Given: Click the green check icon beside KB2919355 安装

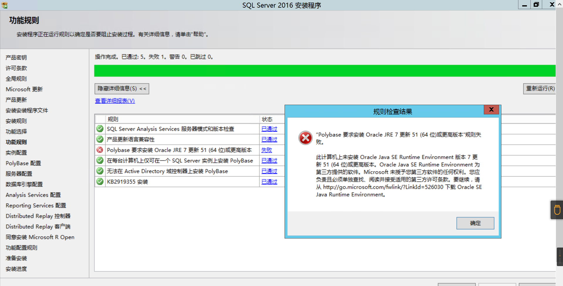Looking at the screenshot, I should (x=100, y=182).
